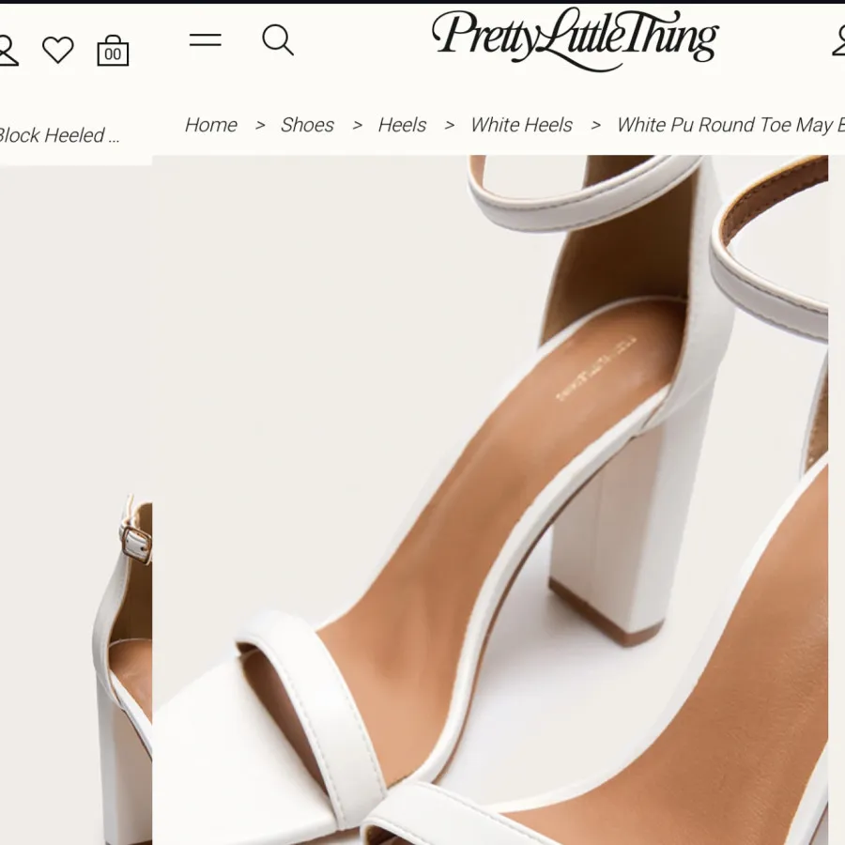Open the Shoes breadcrumb link
The height and width of the screenshot is (845, 845).
(x=307, y=125)
